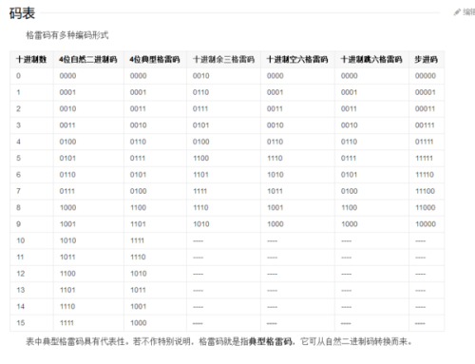This screenshot has height=364, width=475.
Task: Select step code cell 11000
Action: (426, 207)
